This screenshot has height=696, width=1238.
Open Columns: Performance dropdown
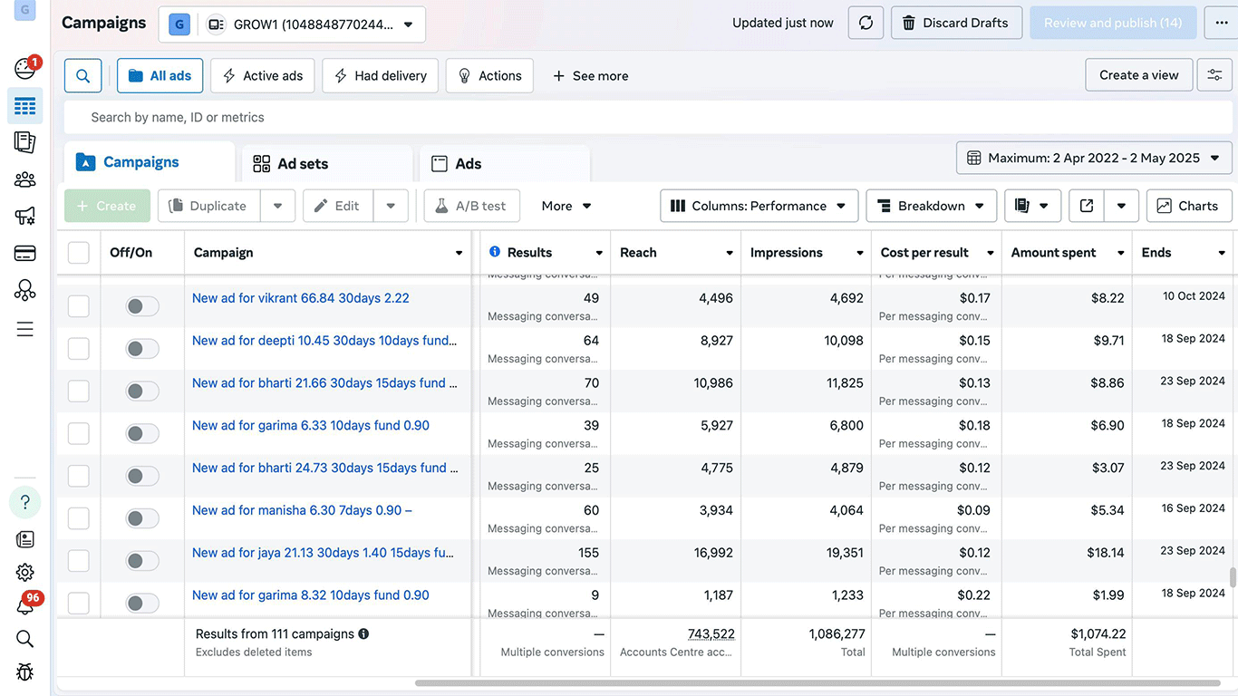tap(759, 206)
